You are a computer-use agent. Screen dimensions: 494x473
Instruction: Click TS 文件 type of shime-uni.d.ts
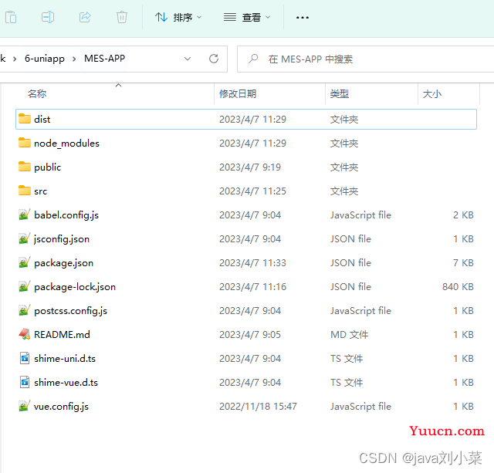(x=347, y=358)
